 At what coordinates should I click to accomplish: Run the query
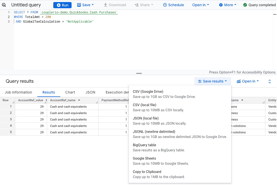[x=62, y=5]
